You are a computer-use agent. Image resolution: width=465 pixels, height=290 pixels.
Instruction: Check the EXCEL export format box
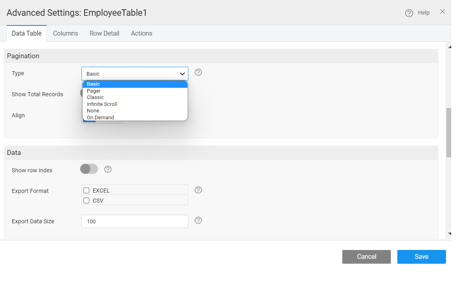point(86,191)
